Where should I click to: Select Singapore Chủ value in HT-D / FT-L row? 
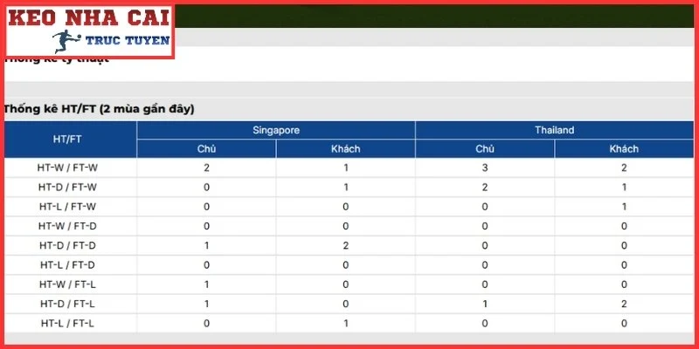pos(206,304)
